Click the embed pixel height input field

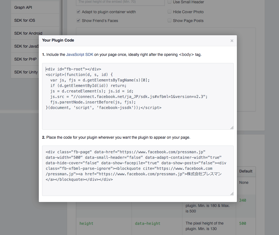pyautogui.click(x=120, y=2)
